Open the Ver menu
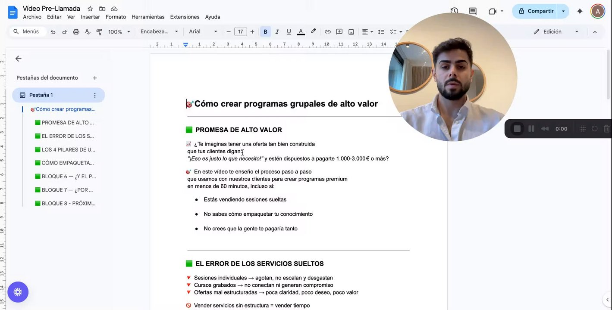The image size is (612, 310). [x=71, y=17]
